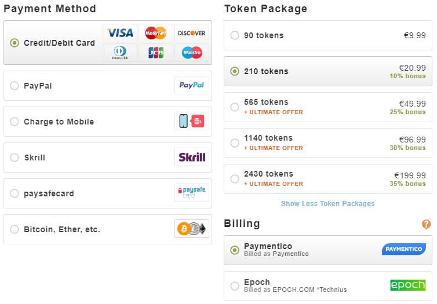Click the Diners Club logo
Screen dimensions: 437x304
pyautogui.click(x=120, y=52)
